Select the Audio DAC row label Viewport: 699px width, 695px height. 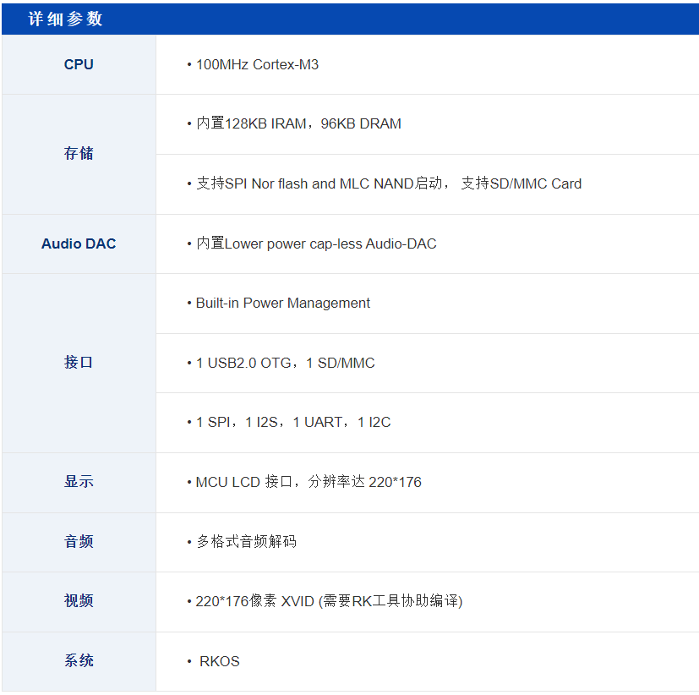(79, 244)
